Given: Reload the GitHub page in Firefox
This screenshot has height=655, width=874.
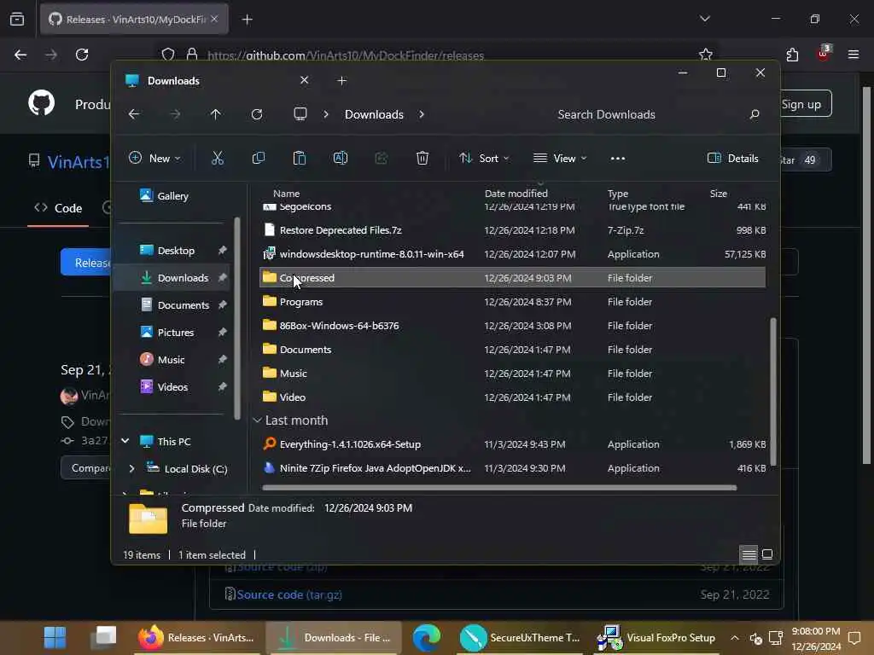Looking at the screenshot, I should point(82,55).
